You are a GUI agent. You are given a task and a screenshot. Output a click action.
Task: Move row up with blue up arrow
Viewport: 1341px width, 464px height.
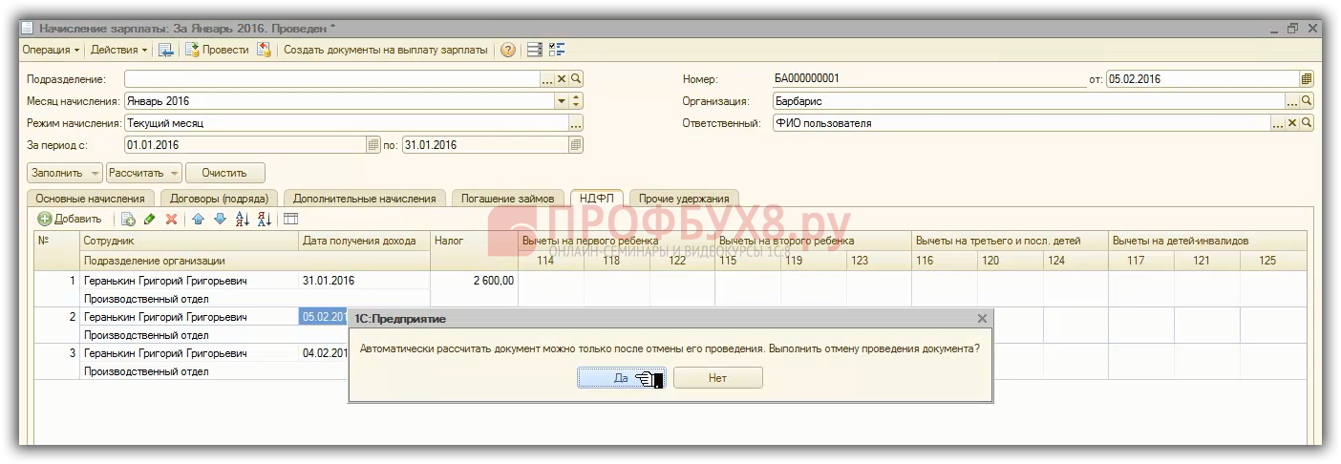pyautogui.click(x=198, y=220)
